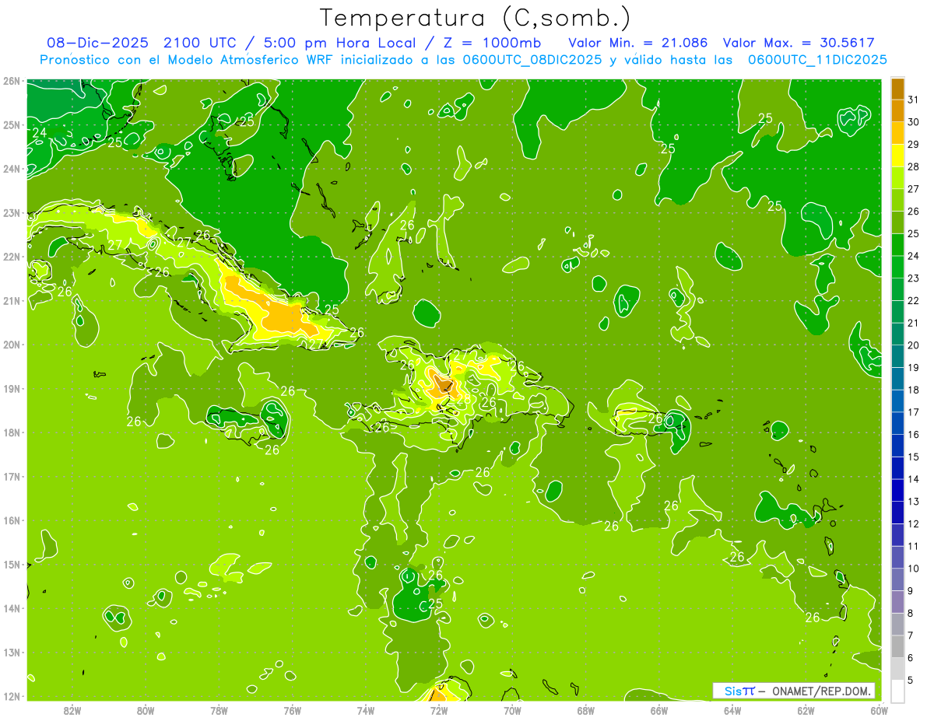Screen dimensions: 934x721
Task: Click color bar label '18'
Action: coord(914,390)
